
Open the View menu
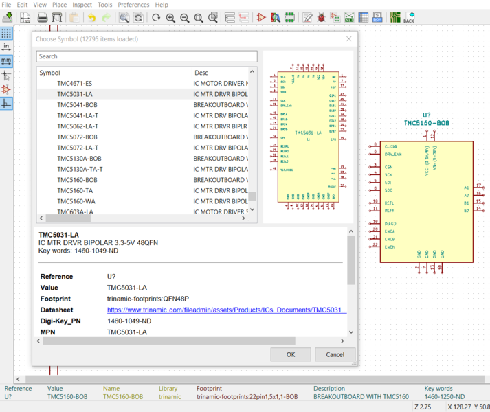[40, 5]
